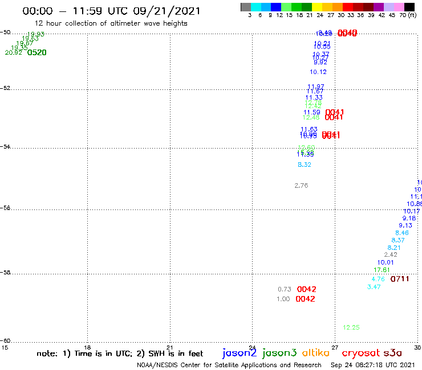Click the longitude axis label '21'
The width and height of the screenshot is (422, 370).
[x=169, y=347]
